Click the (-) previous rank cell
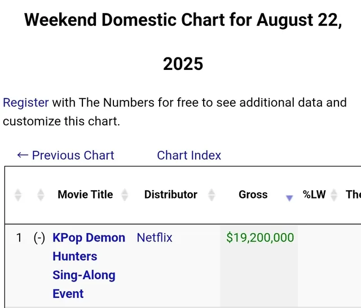The height and width of the screenshot is (308, 361). pyautogui.click(x=39, y=237)
